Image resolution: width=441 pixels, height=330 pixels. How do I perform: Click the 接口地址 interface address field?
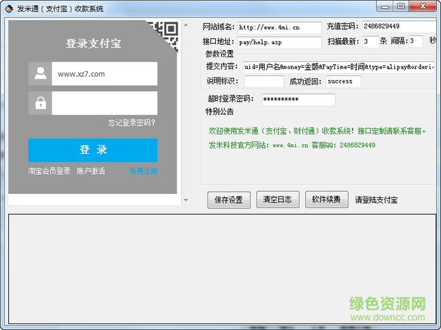pos(280,42)
